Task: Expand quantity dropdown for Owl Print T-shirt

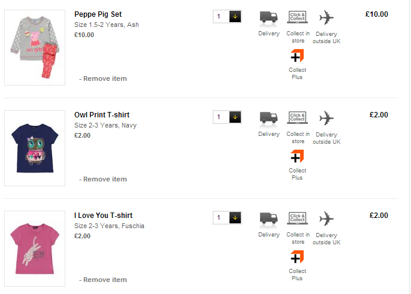Action: (x=235, y=117)
